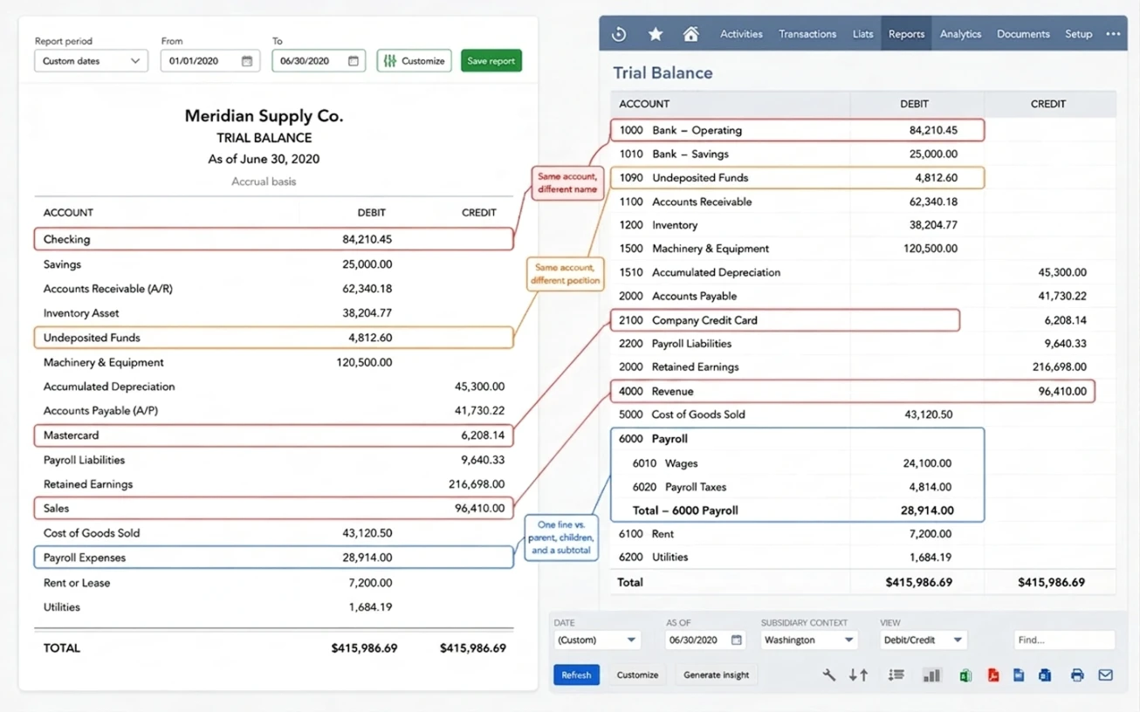Open the Transactions menu

pos(807,34)
